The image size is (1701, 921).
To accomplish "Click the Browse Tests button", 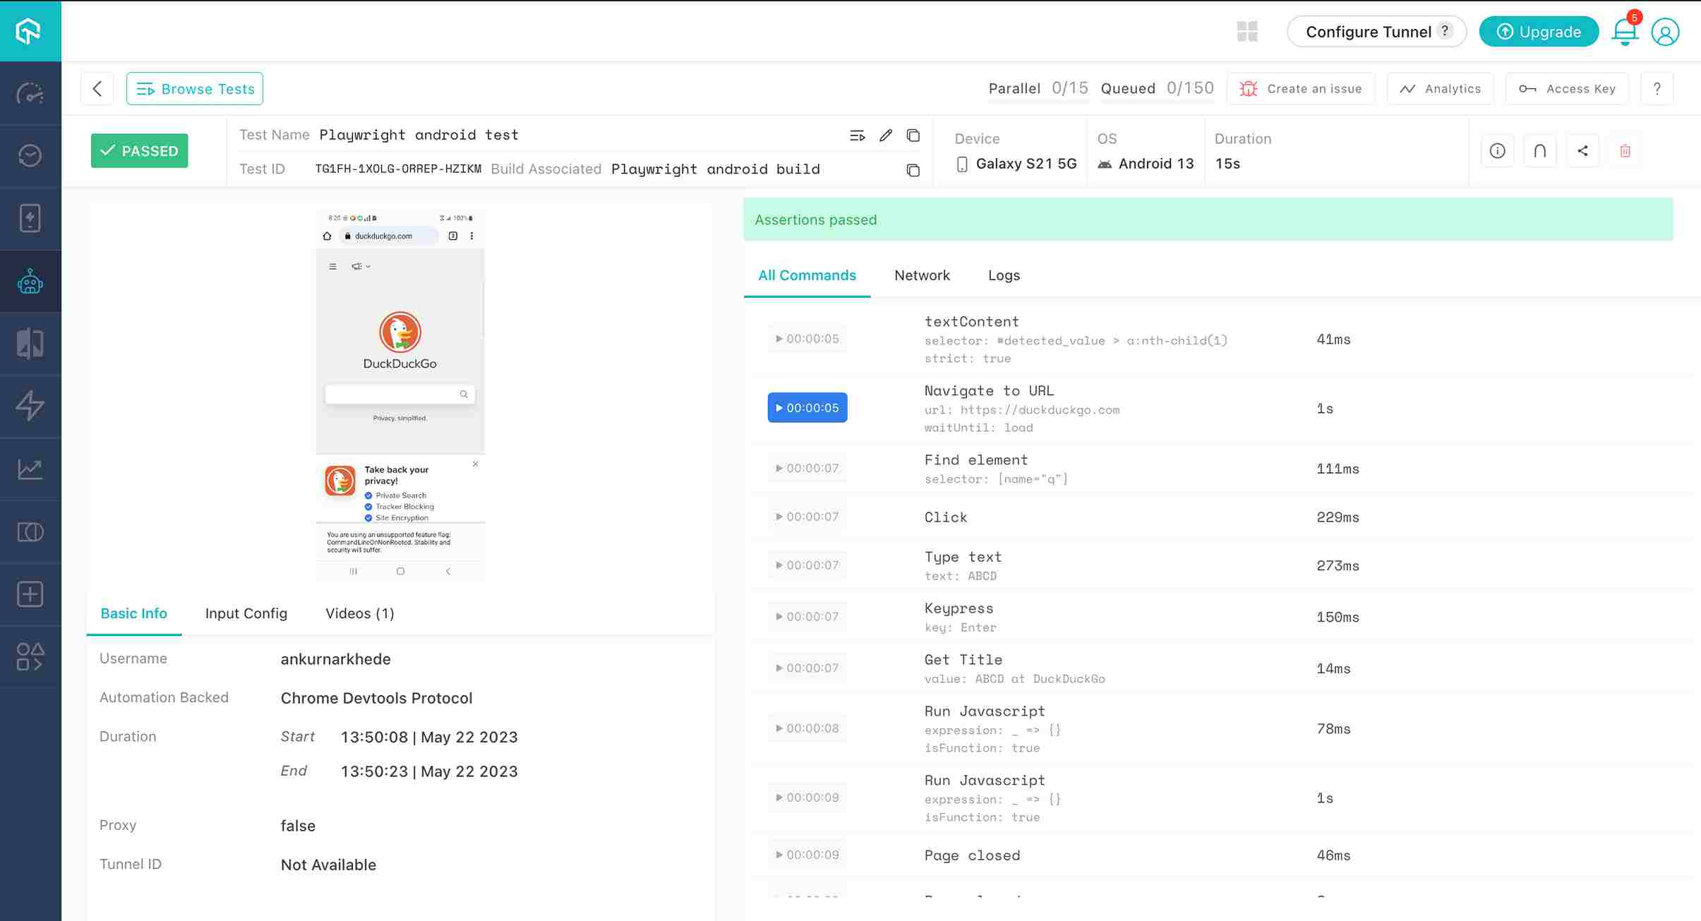I will click(195, 89).
